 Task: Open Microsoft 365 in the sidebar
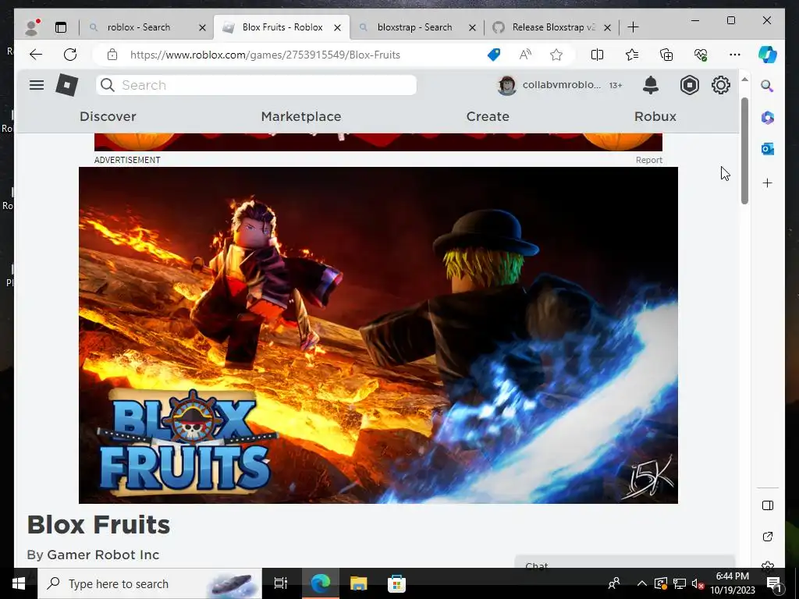[x=768, y=118]
